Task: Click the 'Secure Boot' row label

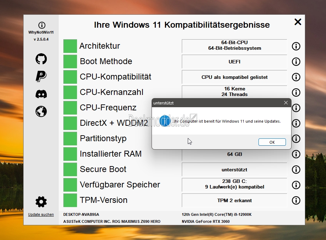Action: [103, 169]
